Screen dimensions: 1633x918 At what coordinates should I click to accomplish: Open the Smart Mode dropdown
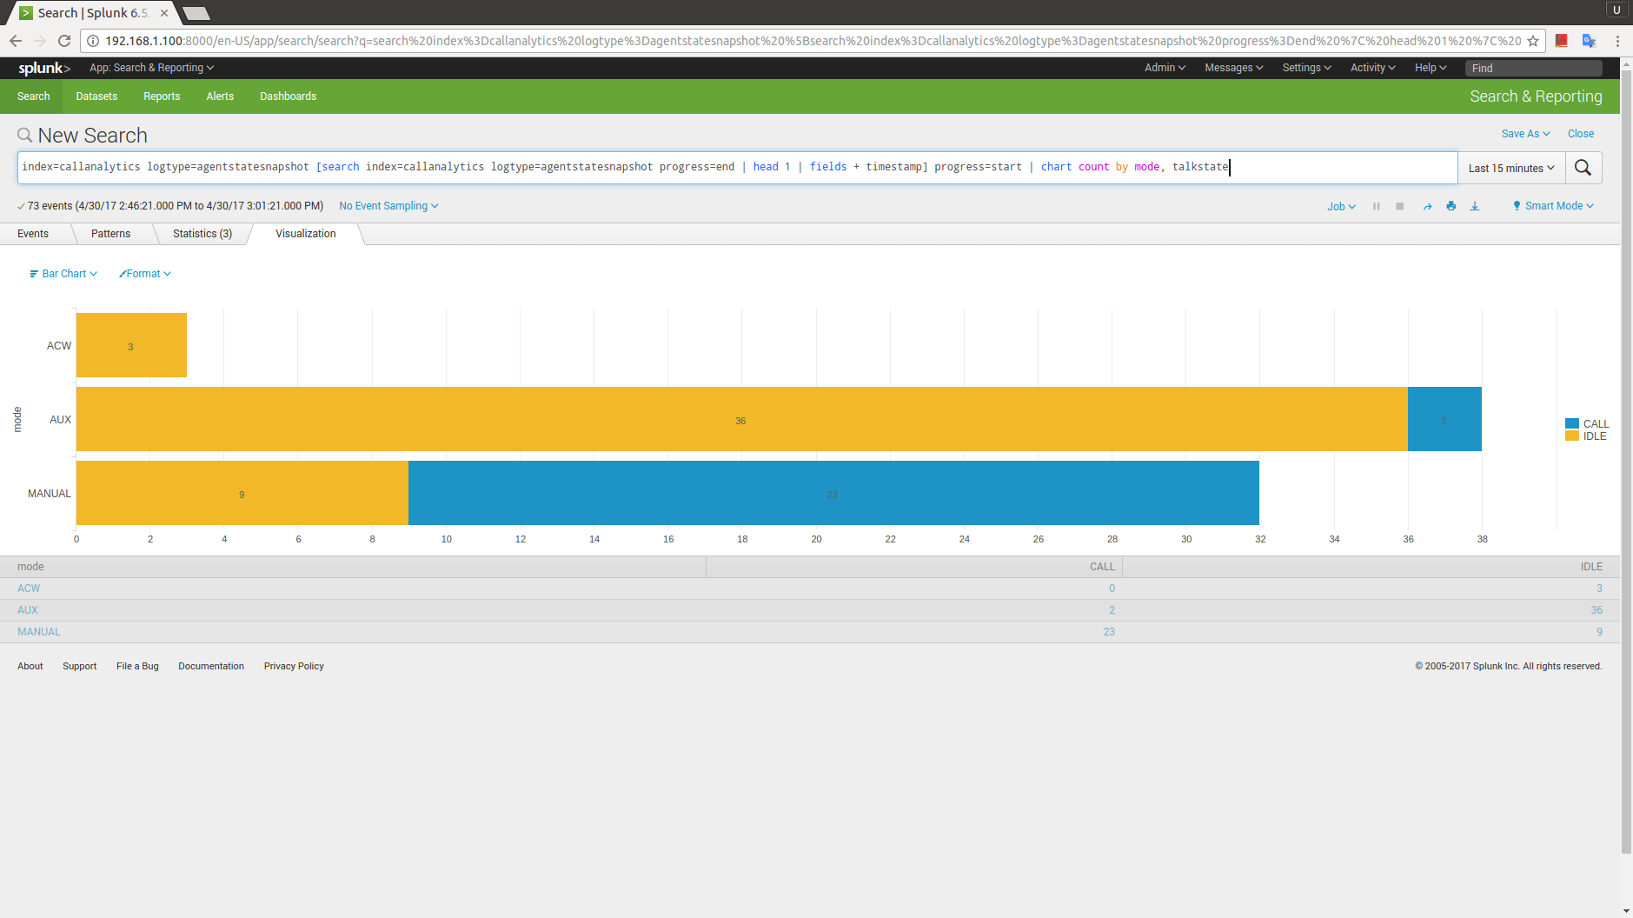[1553, 206]
